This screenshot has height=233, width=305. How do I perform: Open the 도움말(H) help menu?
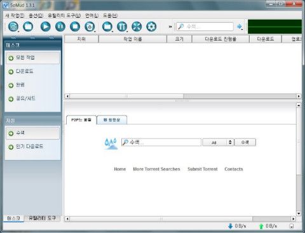pyautogui.click(x=110, y=15)
